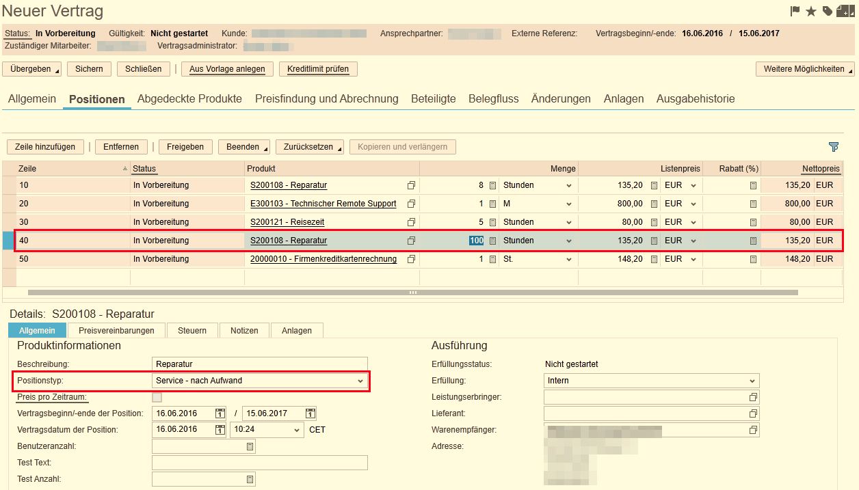This screenshot has width=859, height=490.
Task: Expand the Beenden dropdown button
Action: pos(244,147)
